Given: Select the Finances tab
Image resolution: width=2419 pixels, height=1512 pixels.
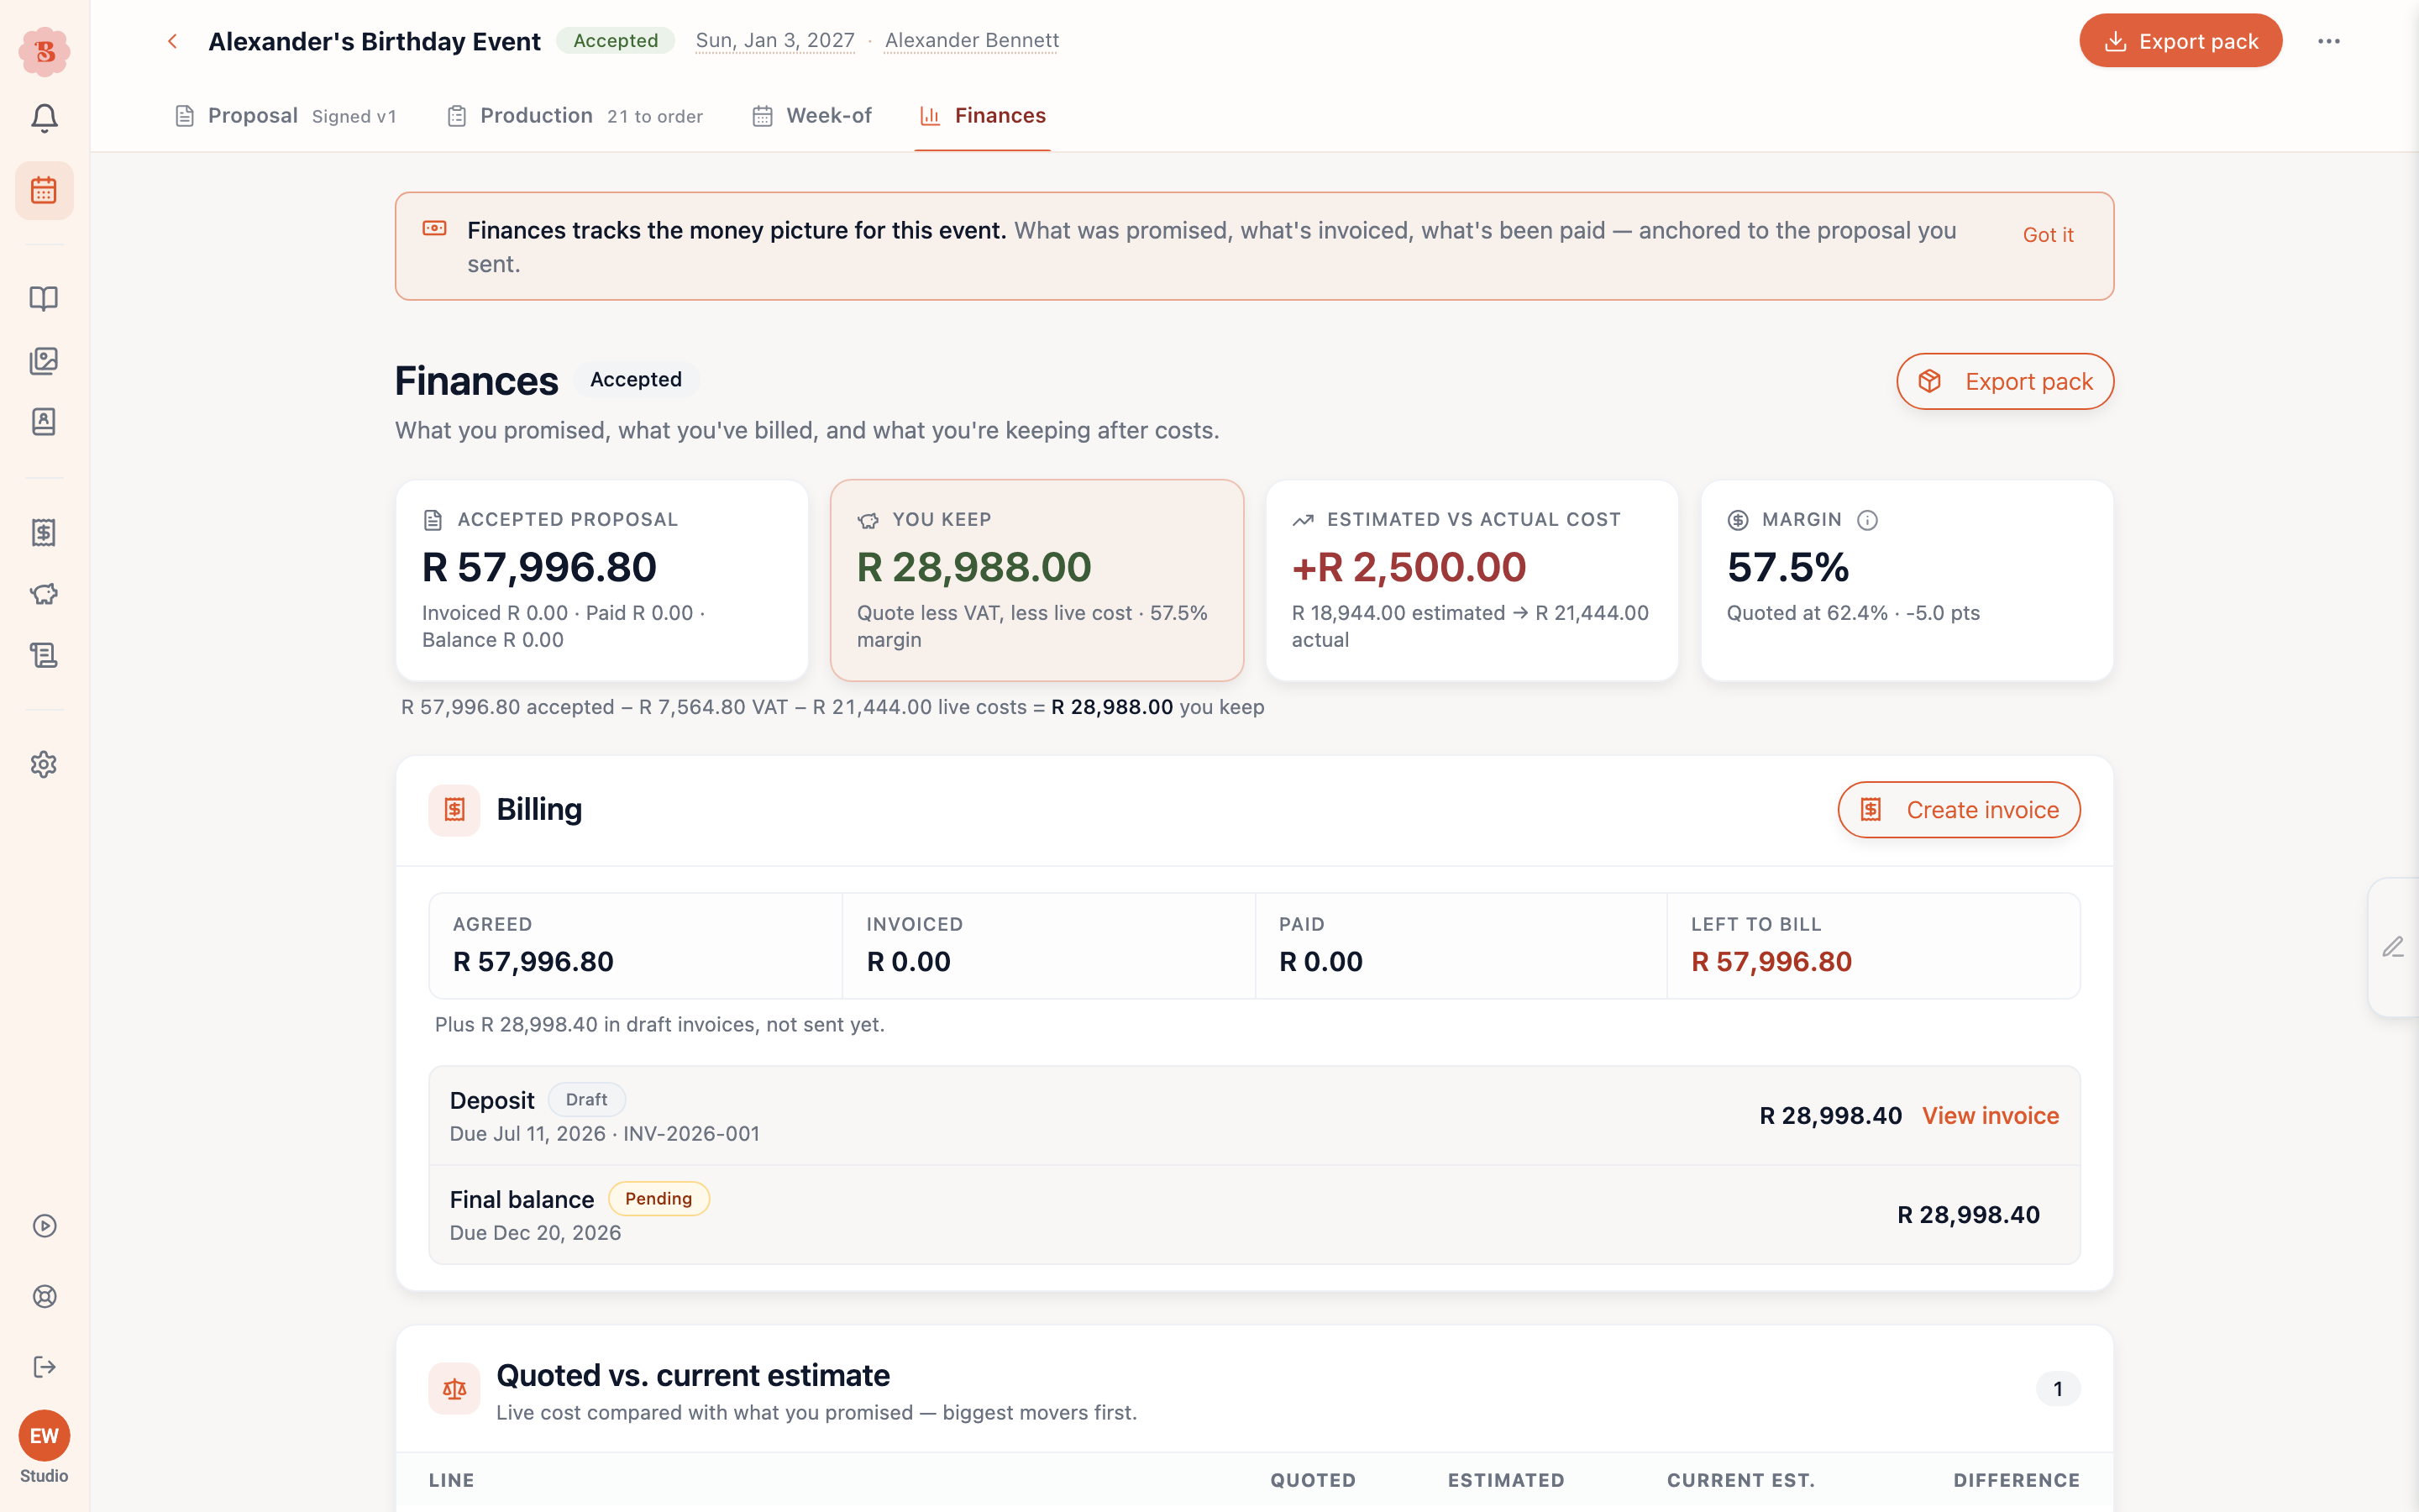Looking at the screenshot, I should 983,116.
